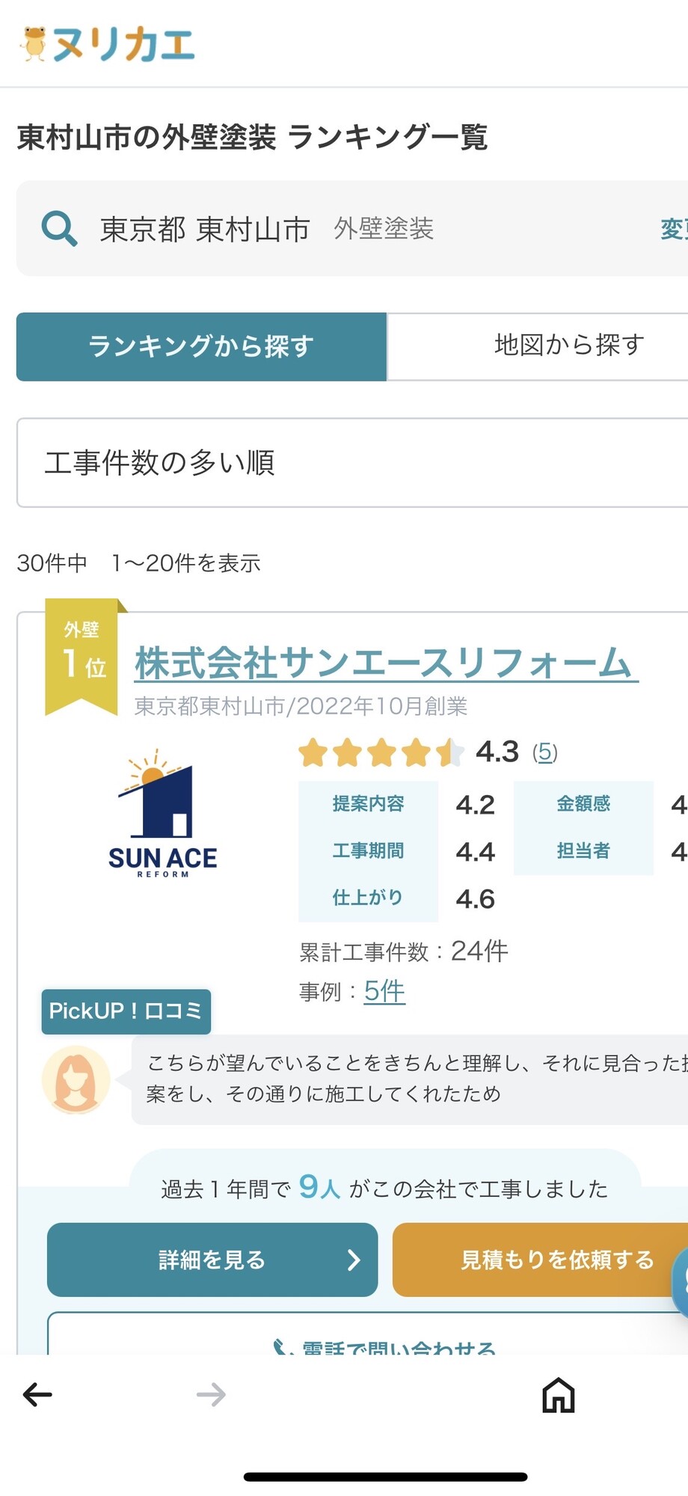The height and width of the screenshot is (1496, 688).
Task: Tap the ヌリカエ frog logo
Action: 107,44
